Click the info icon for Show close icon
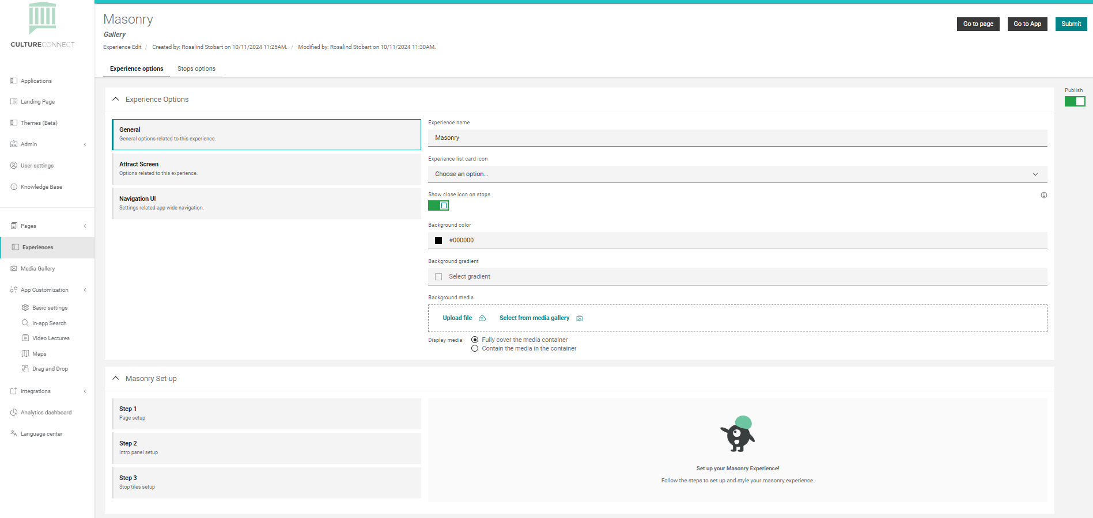The image size is (1093, 518). [1043, 195]
